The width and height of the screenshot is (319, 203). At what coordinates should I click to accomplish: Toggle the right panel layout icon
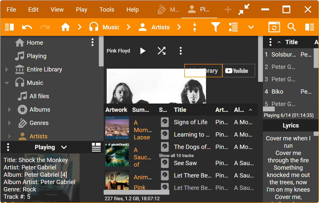[309, 27]
